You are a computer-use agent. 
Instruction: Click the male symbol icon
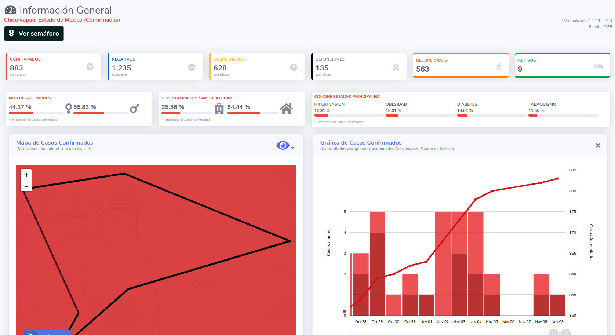(134, 109)
